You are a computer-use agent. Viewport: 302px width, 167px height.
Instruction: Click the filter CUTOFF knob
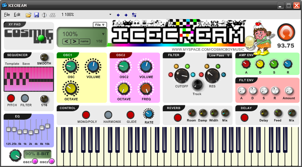click(x=181, y=75)
